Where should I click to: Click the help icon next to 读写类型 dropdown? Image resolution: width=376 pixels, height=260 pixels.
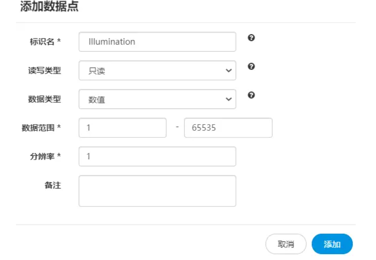click(252, 66)
